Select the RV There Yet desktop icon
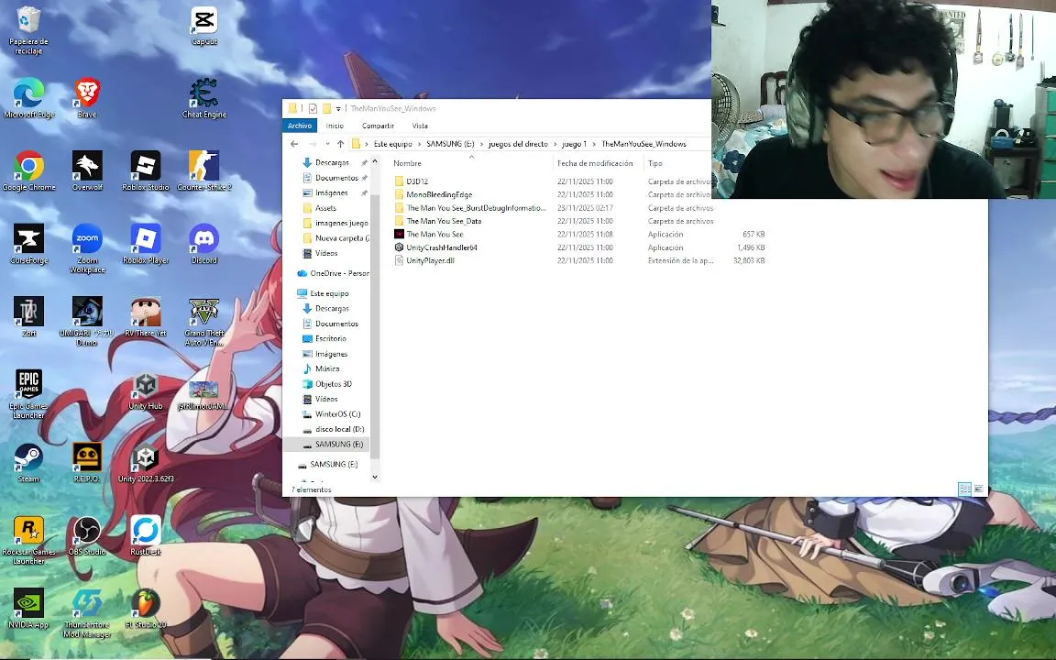This screenshot has width=1056, height=660. click(x=146, y=316)
